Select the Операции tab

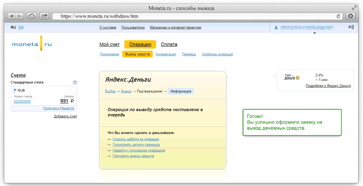140,44
